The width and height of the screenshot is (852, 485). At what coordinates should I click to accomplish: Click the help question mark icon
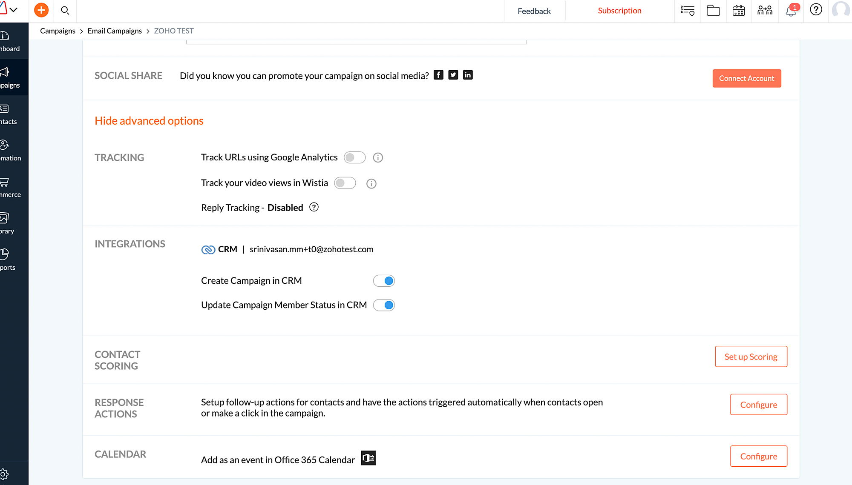click(816, 10)
